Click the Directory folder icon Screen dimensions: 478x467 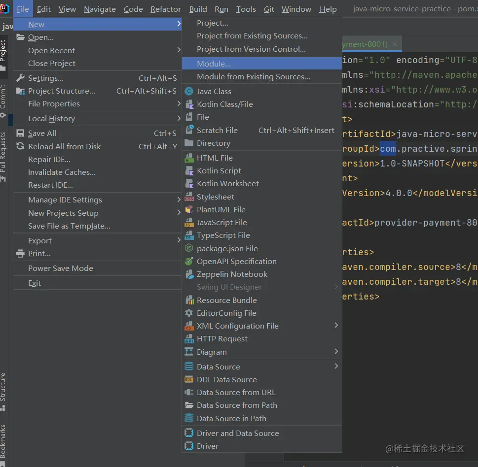(x=189, y=143)
